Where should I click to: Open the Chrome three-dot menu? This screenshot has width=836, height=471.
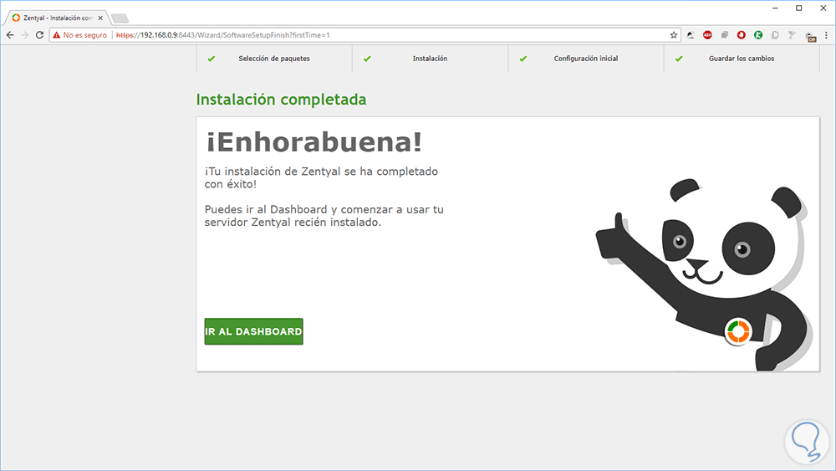point(827,34)
